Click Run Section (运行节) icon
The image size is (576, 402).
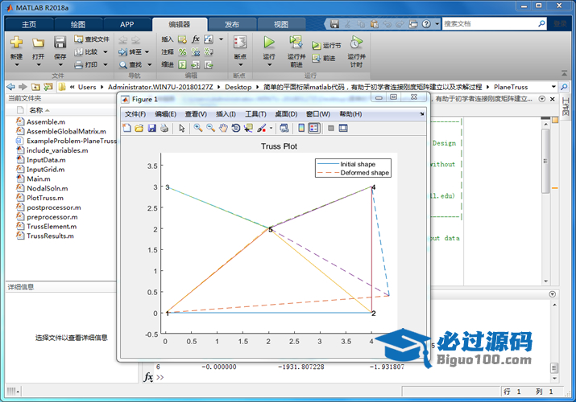(x=316, y=46)
